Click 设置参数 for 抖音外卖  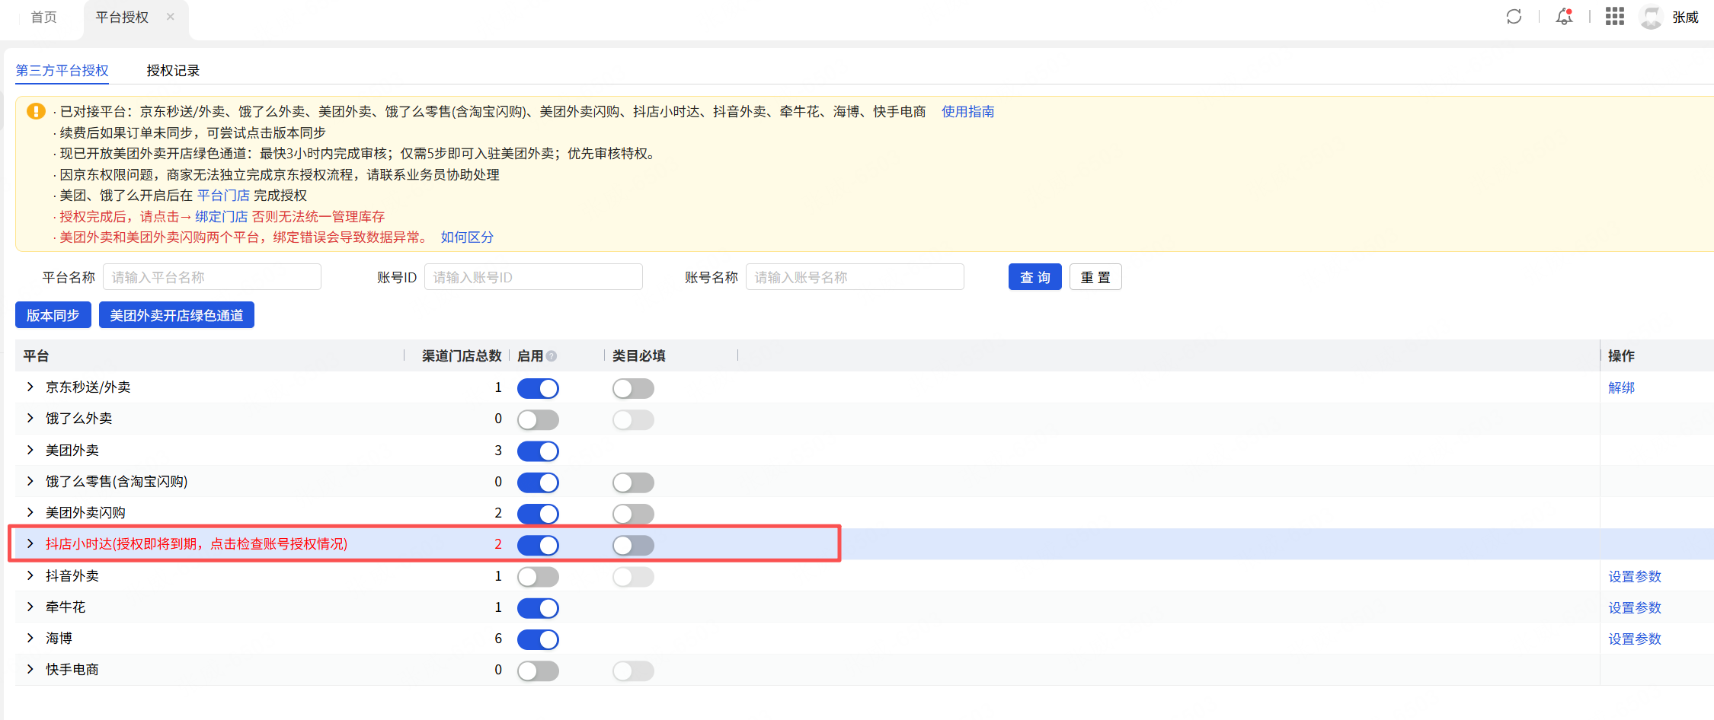(1635, 577)
